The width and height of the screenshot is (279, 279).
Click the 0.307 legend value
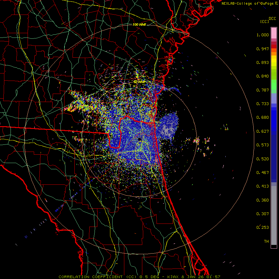point(263,214)
